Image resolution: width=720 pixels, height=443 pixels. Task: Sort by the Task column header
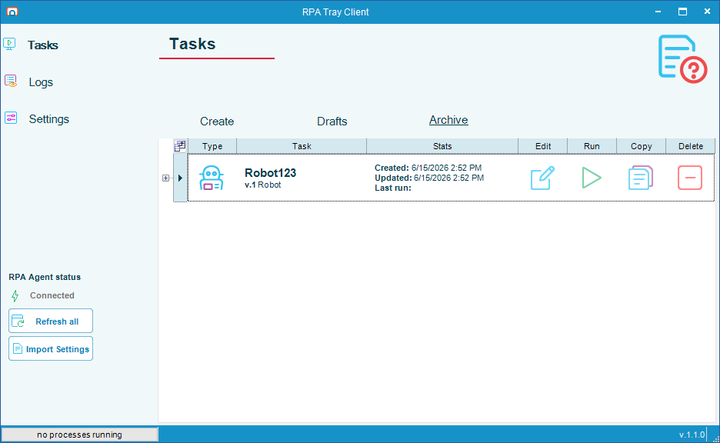tap(302, 146)
